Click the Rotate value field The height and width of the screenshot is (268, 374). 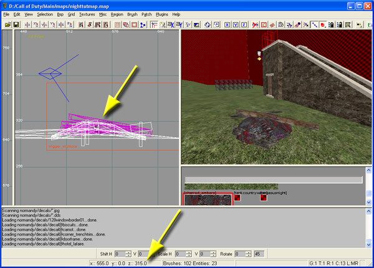pos(240,254)
